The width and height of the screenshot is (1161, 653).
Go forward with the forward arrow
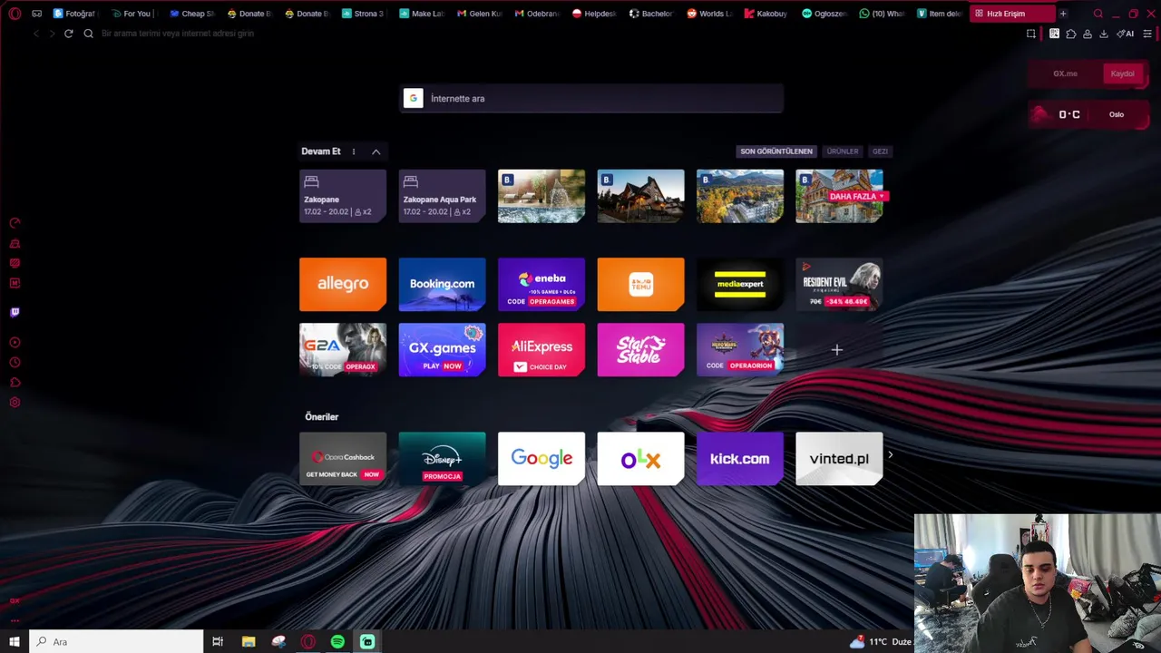tap(52, 34)
